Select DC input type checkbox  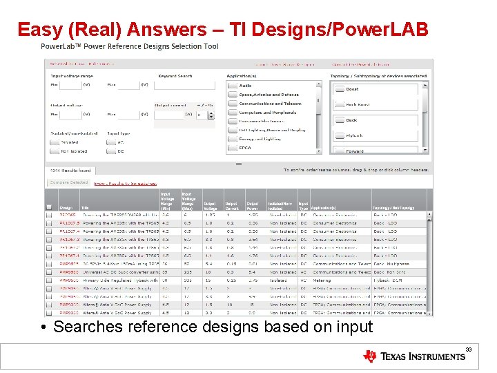click(x=111, y=151)
